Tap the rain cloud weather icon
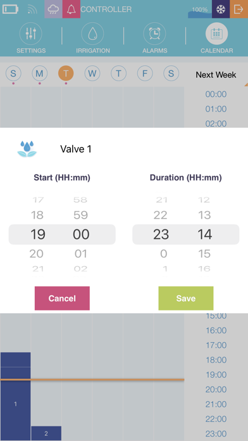Image resolution: width=248 pixels, height=441 pixels. tap(53, 9)
